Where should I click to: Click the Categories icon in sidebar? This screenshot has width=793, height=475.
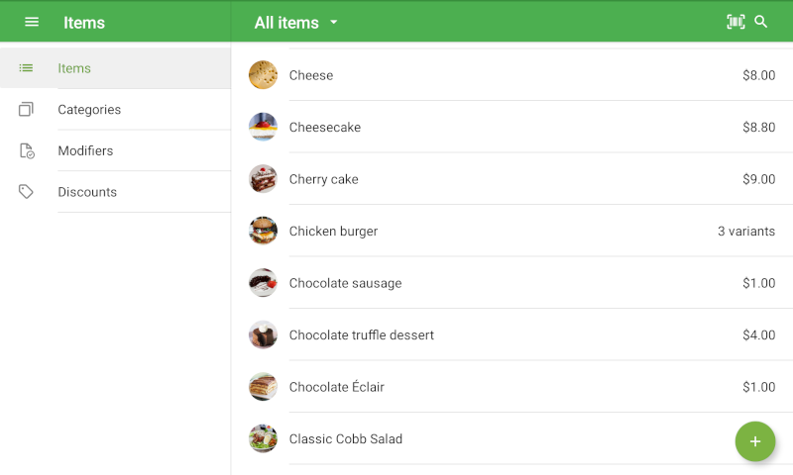click(27, 110)
